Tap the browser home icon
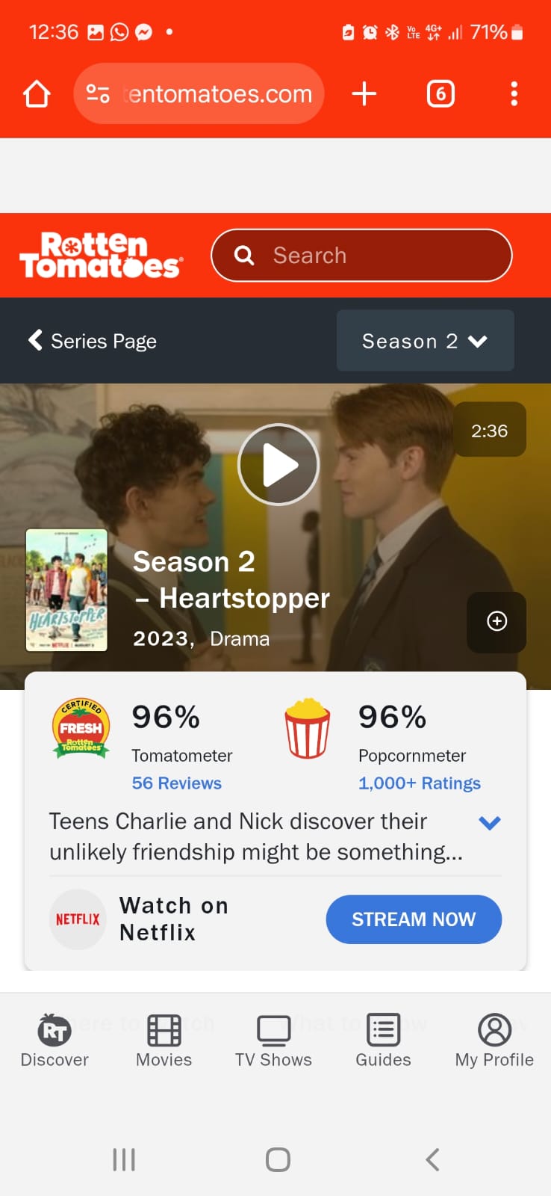Screen dimensions: 551x1196 pyautogui.click(x=37, y=94)
